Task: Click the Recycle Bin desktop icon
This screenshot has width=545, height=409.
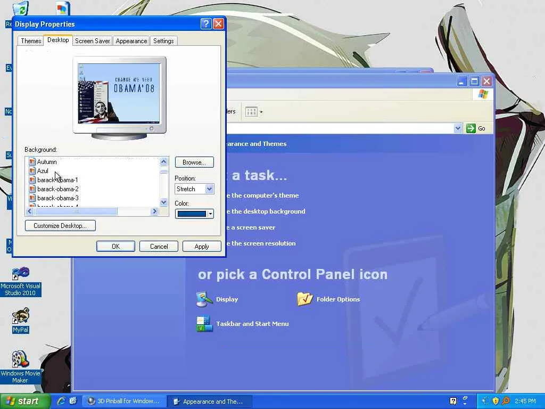Action: (x=21, y=9)
